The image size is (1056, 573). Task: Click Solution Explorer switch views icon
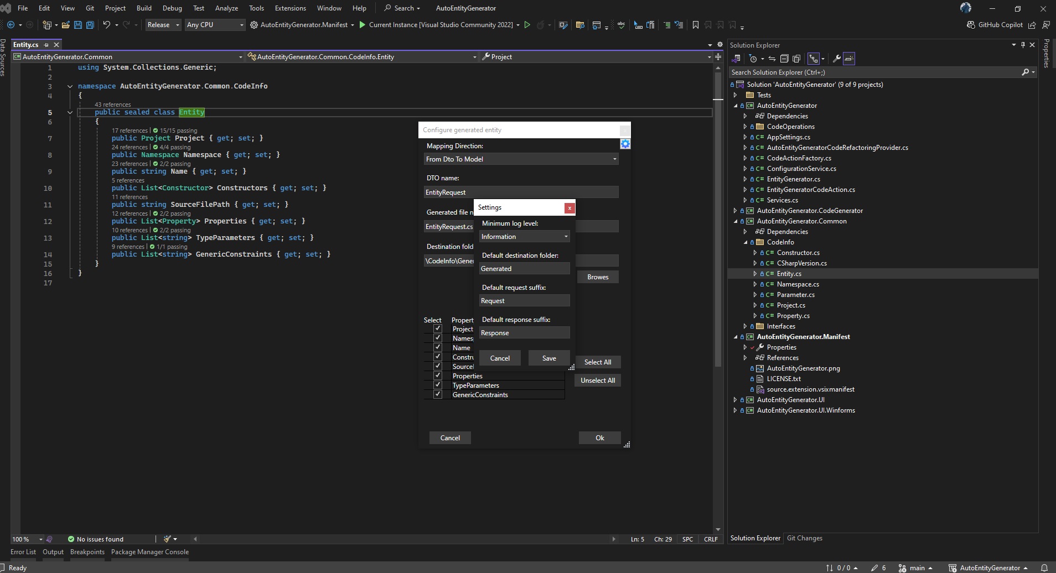[737, 59]
